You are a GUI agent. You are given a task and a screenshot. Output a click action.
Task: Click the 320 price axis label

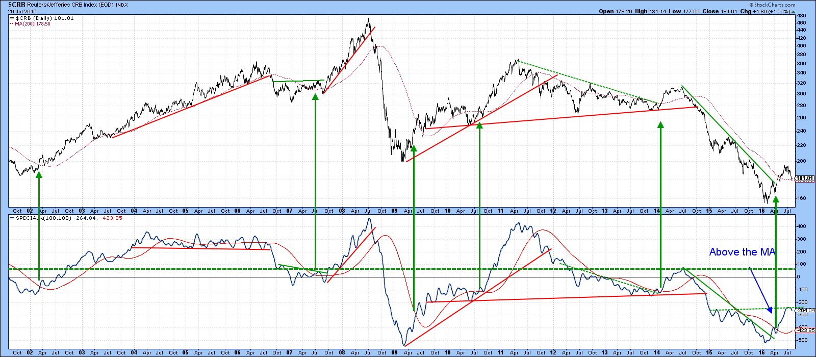click(x=801, y=83)
